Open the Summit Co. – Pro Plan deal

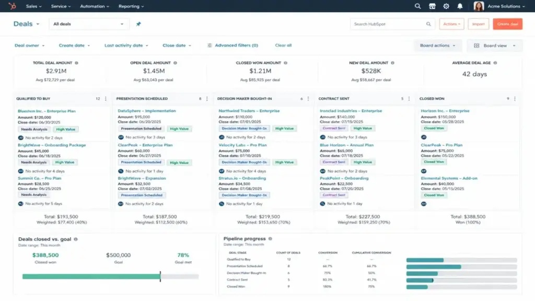(40, 178)
